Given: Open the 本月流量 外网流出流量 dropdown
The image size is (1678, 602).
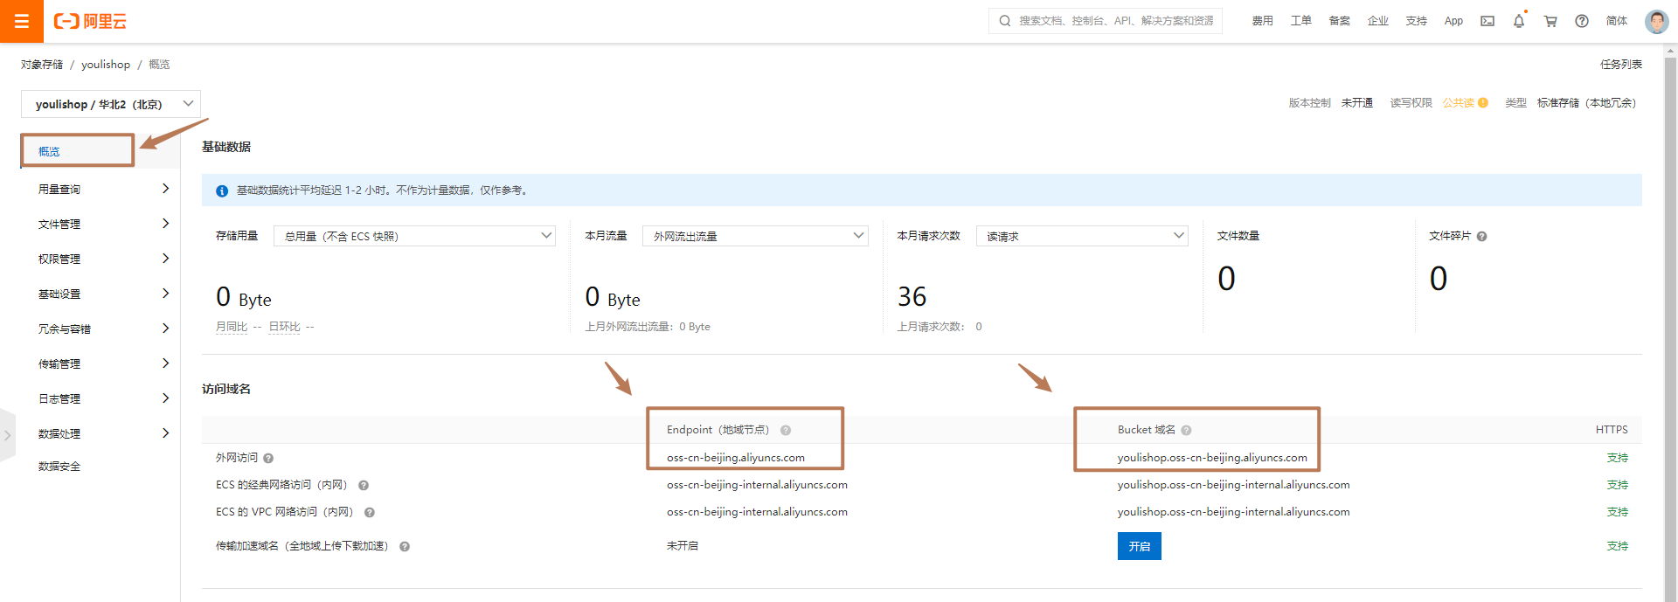Looking at the screenshot, I should pyautogui.click(x=755, y=236).
